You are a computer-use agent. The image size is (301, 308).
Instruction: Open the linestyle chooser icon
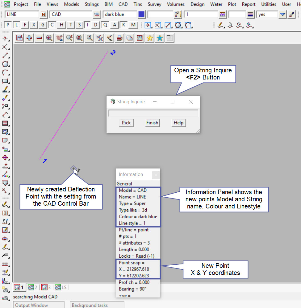point(222,15)
